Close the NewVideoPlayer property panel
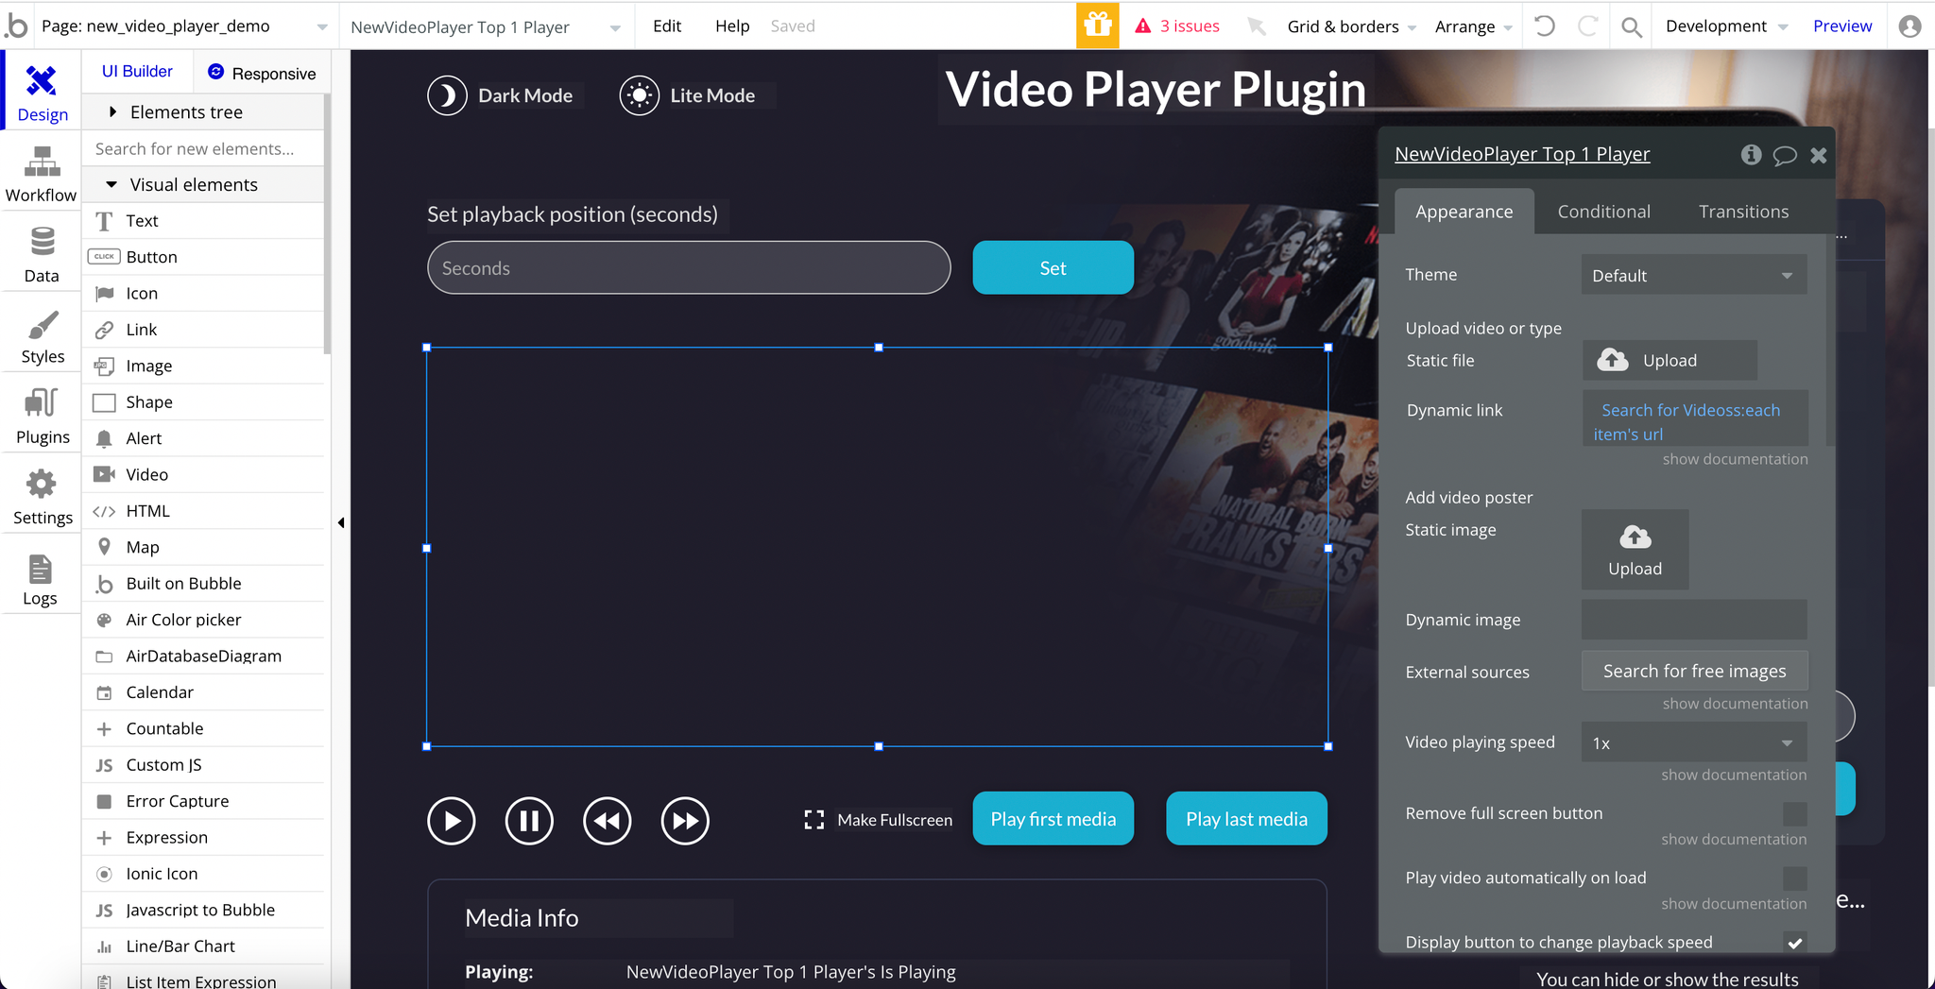The image size is (1935, 989). 1819,155
